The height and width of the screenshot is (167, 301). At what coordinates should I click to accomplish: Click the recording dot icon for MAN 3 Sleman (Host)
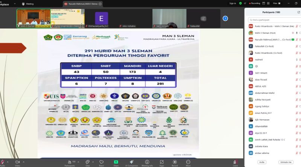tap(293, 33)
